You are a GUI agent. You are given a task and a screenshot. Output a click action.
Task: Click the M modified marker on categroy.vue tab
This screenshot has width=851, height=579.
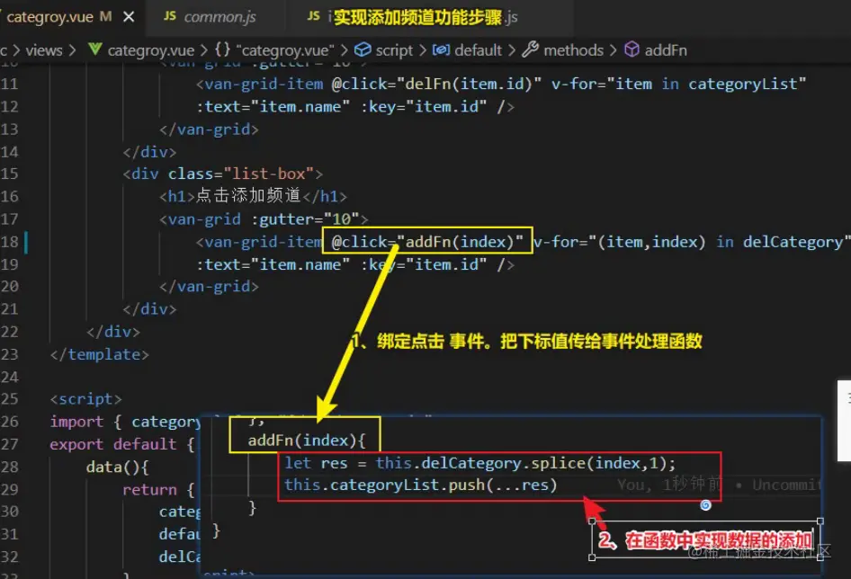point(106,17)
